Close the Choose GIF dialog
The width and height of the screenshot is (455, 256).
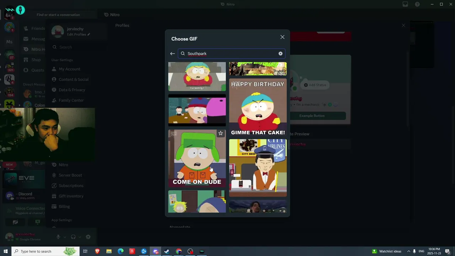point(282,37)
